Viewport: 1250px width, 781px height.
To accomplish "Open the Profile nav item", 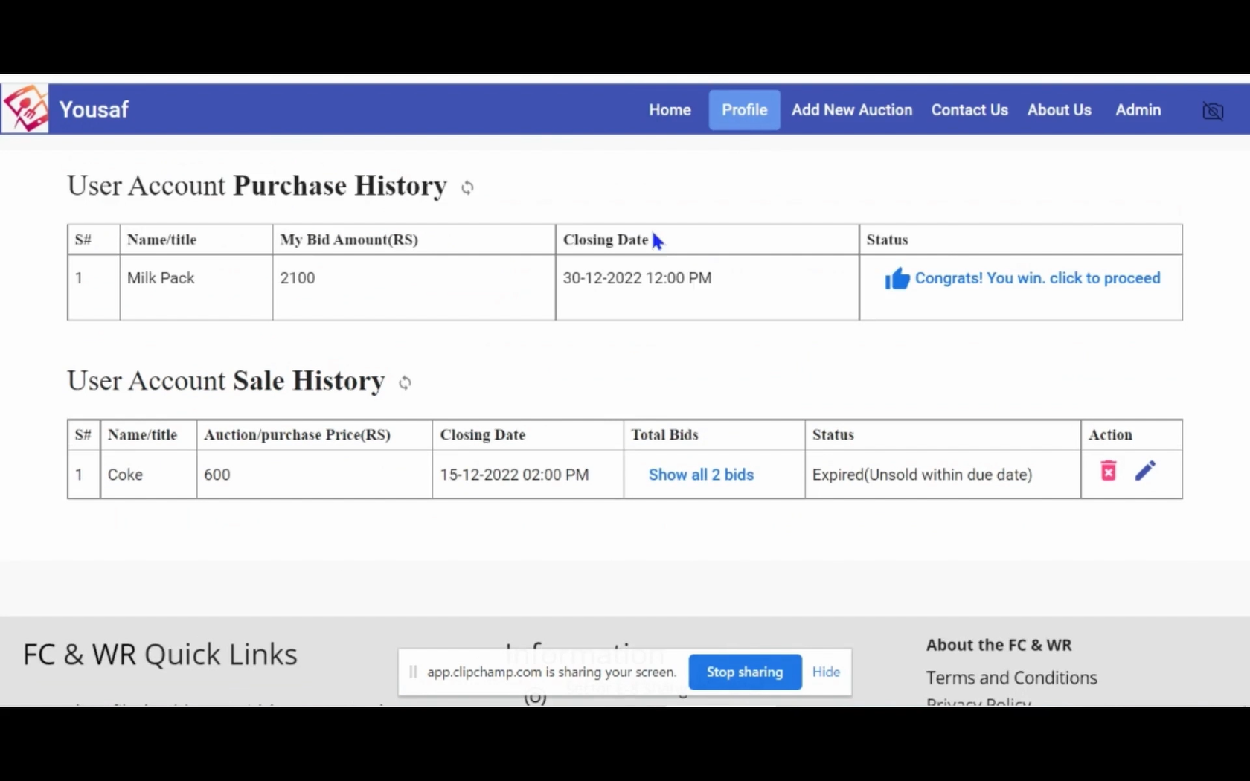I will point(744,110).
